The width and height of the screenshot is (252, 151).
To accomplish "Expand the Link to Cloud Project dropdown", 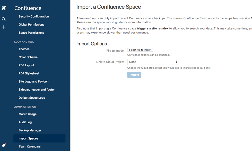I will 153,62.
